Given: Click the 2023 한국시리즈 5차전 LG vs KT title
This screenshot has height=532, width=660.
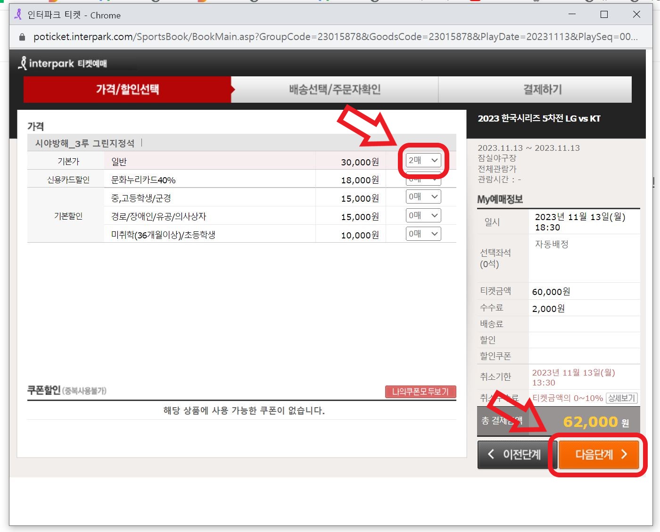Looking at the screenshot, I should point(539,118).
